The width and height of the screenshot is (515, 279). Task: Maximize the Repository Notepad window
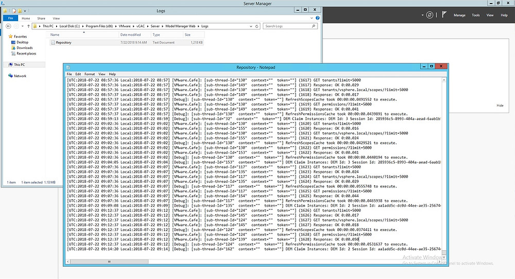[x=432, y=66]
